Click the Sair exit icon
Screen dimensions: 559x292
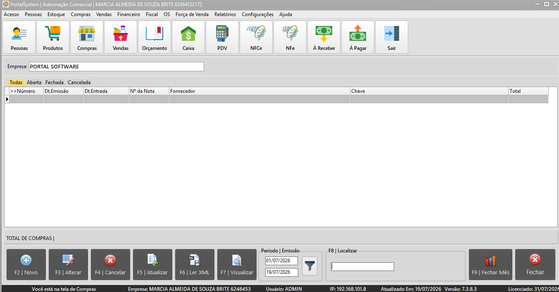click(x=392, y=37)
